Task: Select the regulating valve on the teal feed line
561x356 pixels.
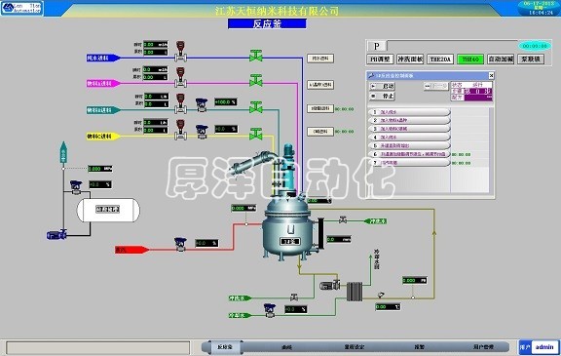Action: pos(202,105)
